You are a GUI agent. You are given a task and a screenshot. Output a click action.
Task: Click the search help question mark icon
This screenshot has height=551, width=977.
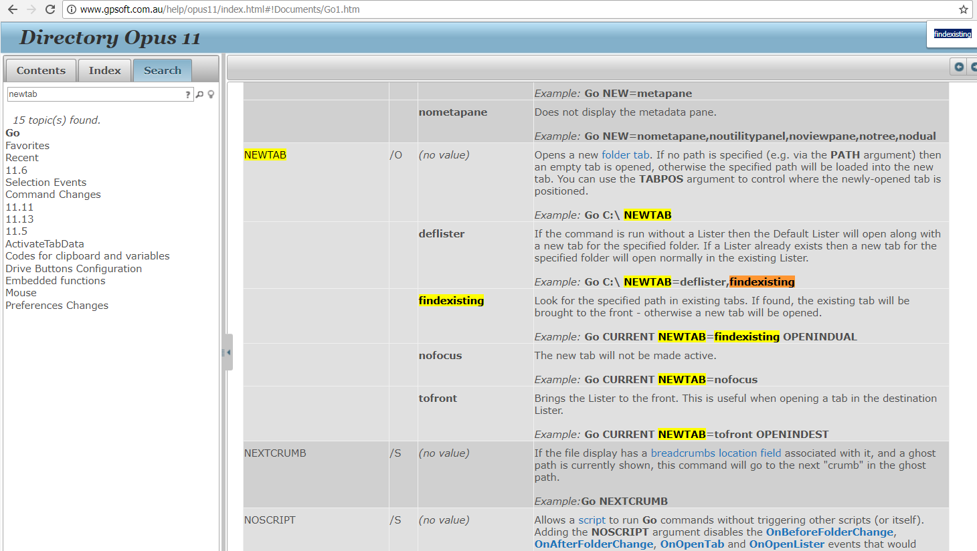(x=188, y=94)
